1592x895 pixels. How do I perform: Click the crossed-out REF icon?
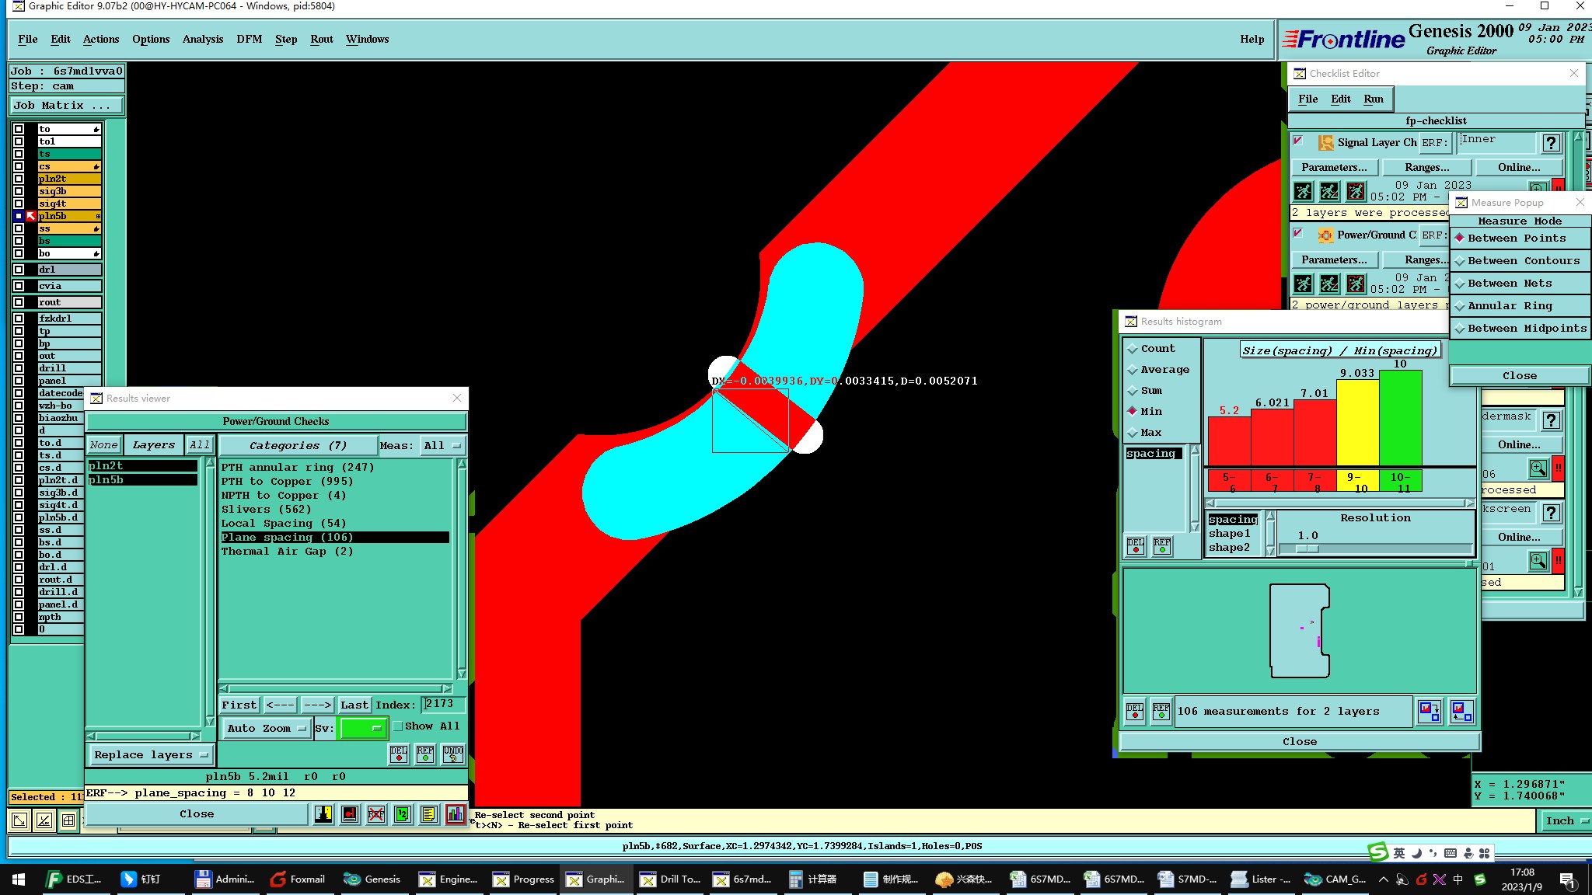click(x=375, y=814)
